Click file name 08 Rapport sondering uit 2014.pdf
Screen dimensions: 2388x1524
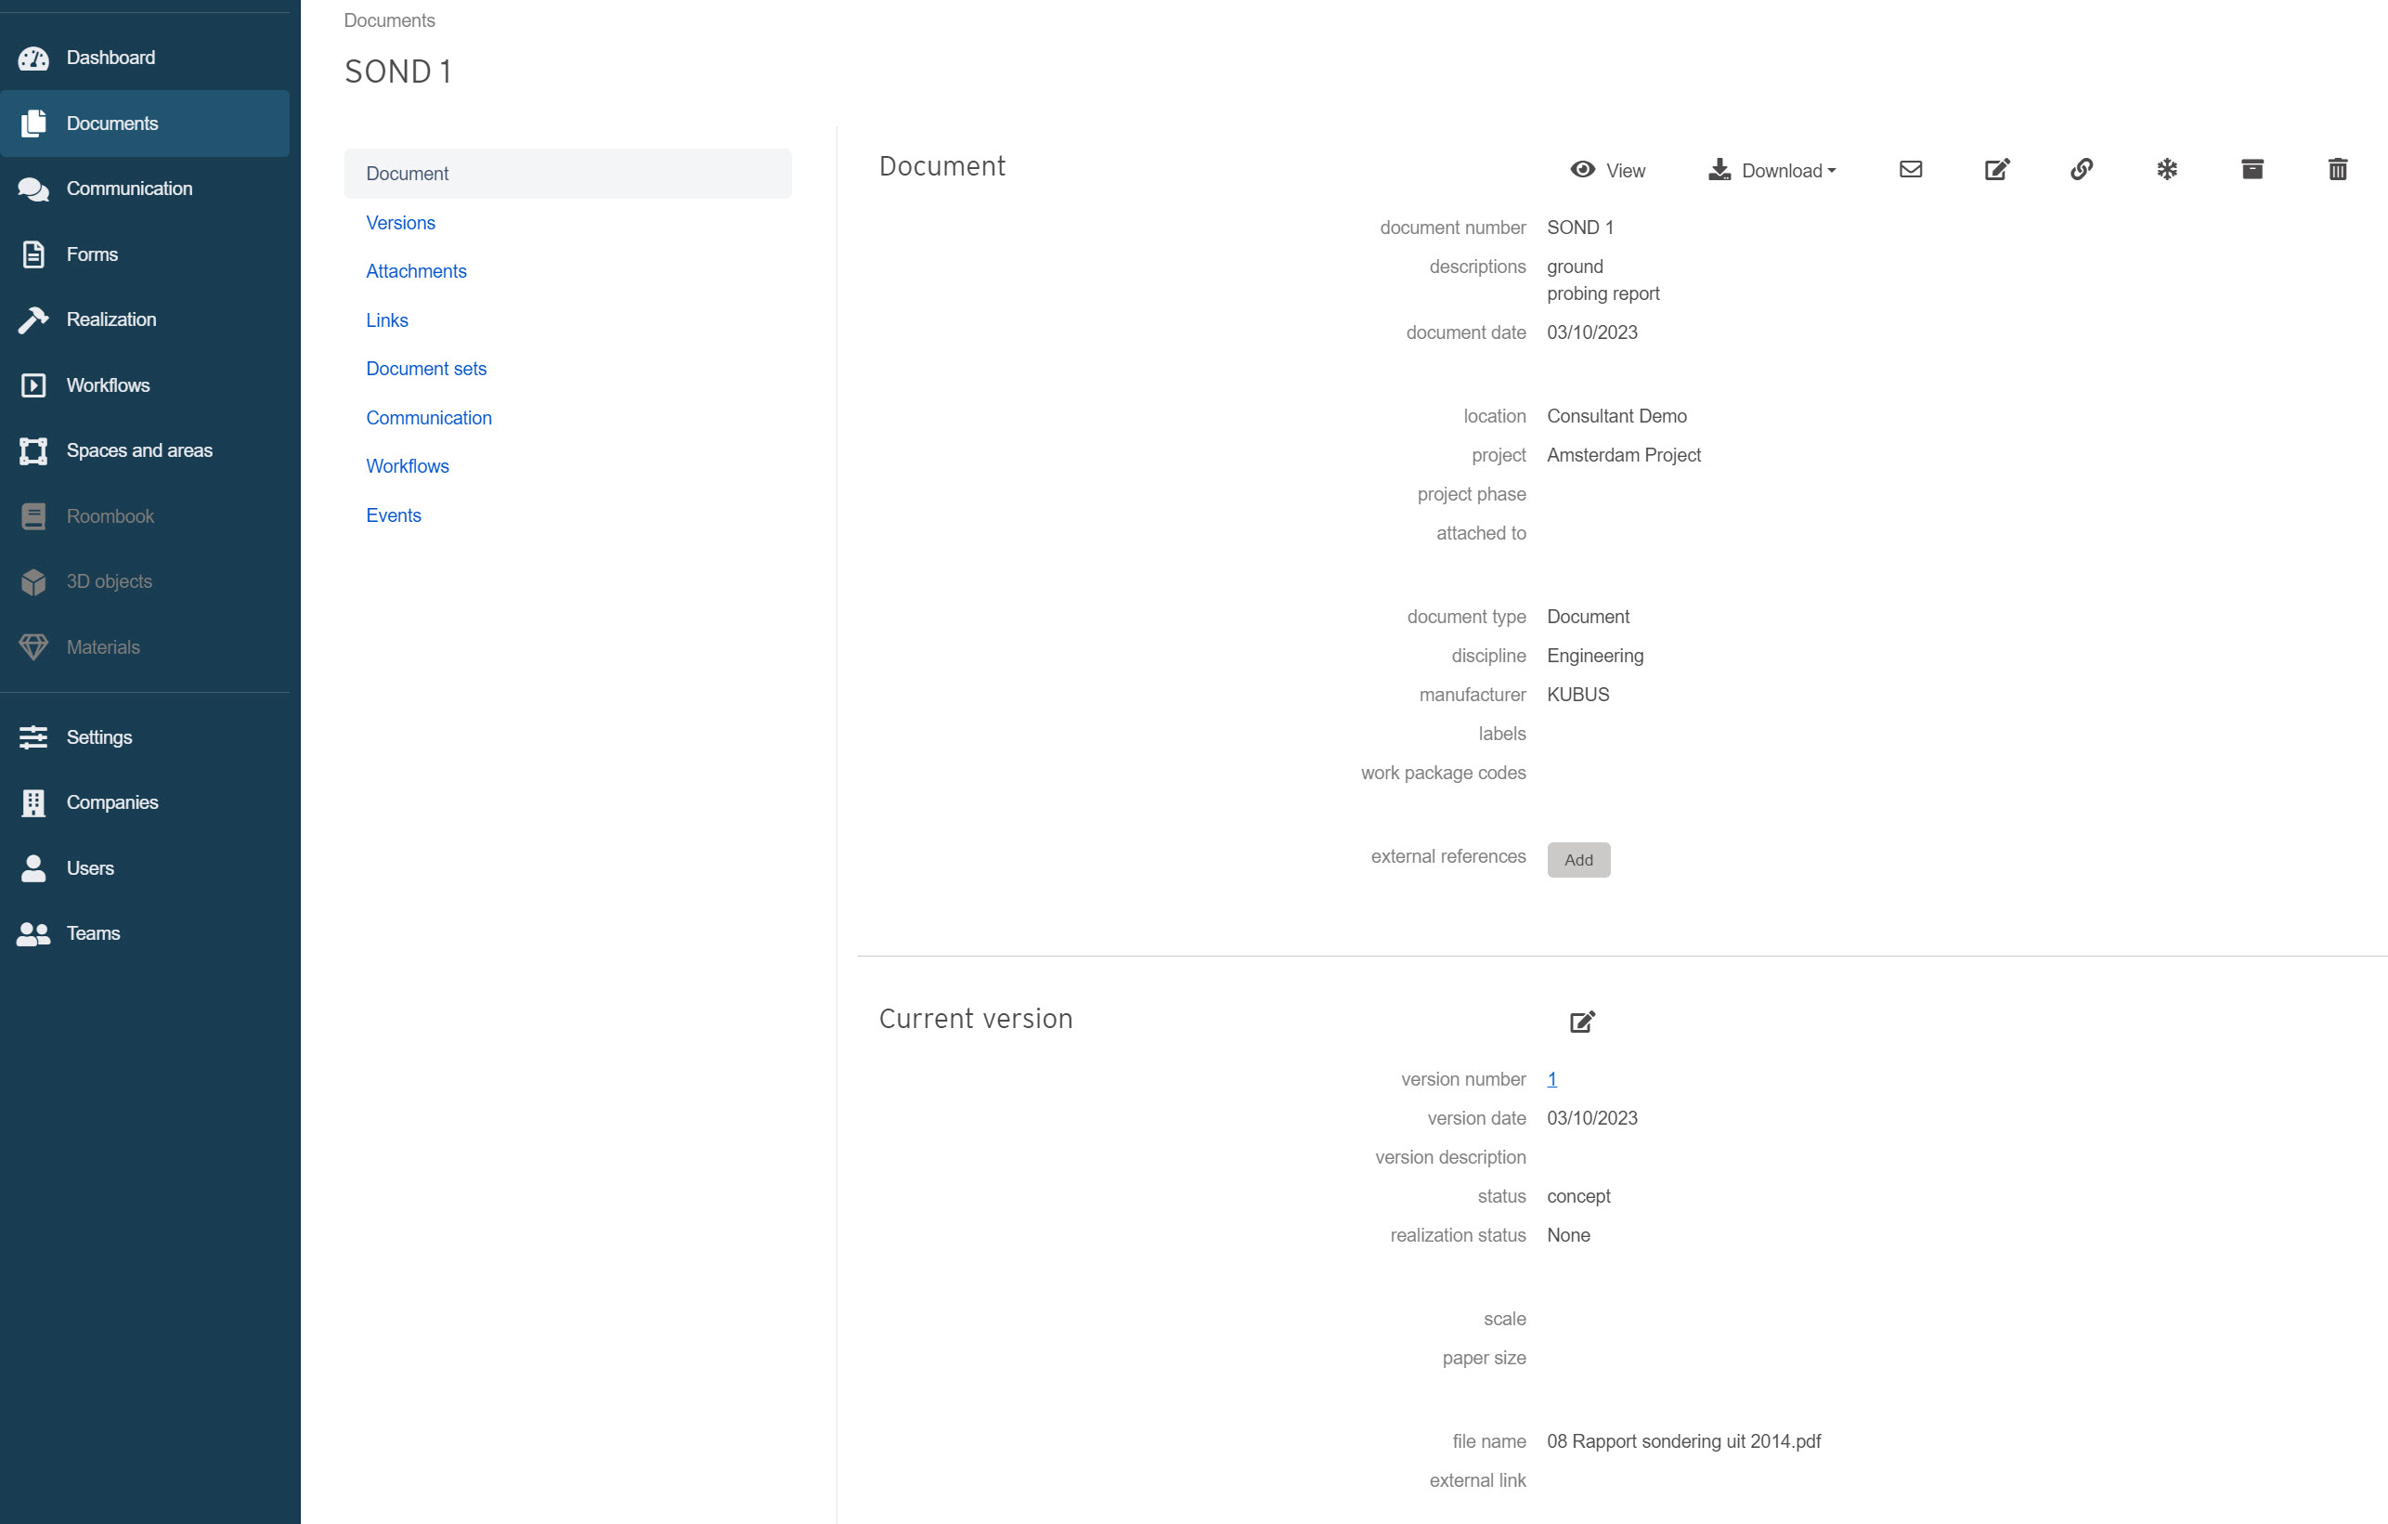tap(1683, 1441)
